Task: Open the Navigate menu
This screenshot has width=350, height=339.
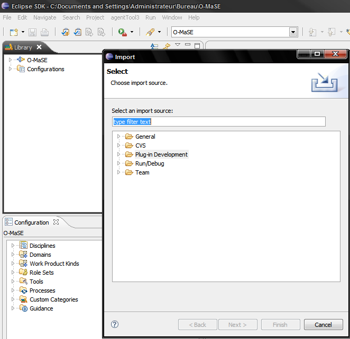Action: pyautogui.click(x=44, y=17)
